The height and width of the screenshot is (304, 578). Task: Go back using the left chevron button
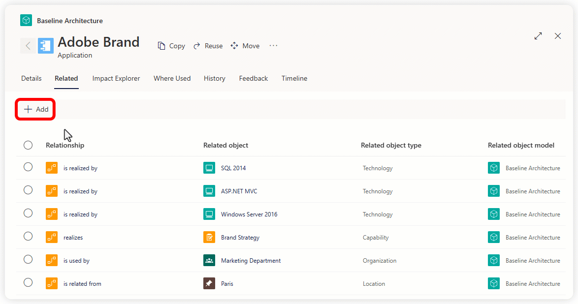tap(28, 46)
